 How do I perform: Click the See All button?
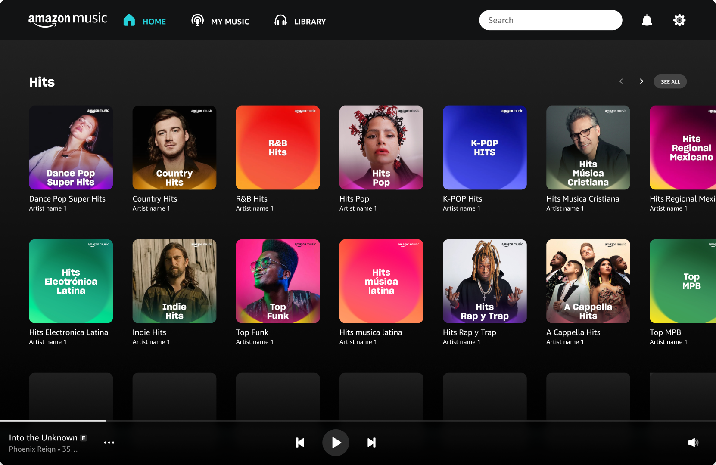pyautogui.click(x=670, y=81)
